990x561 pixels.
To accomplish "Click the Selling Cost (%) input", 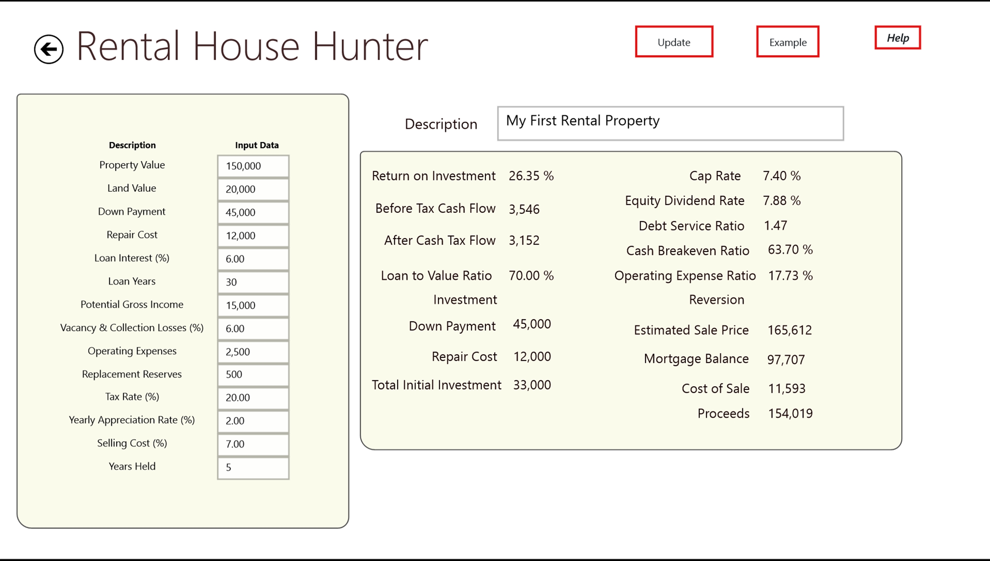I will pyautogui.click(x=253, y=444).
